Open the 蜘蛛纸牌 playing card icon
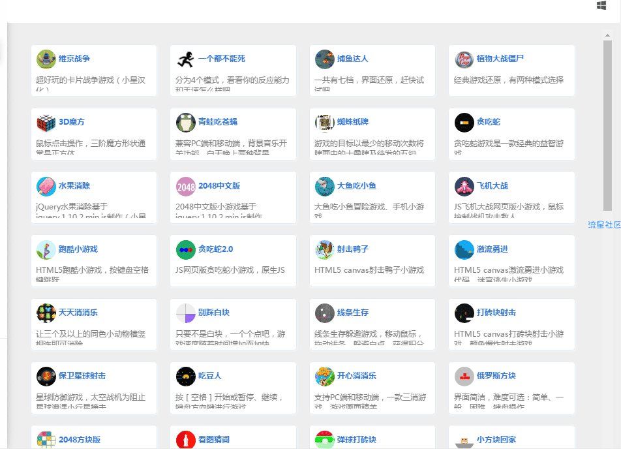621x449 pixels. [x=325, y=123]
